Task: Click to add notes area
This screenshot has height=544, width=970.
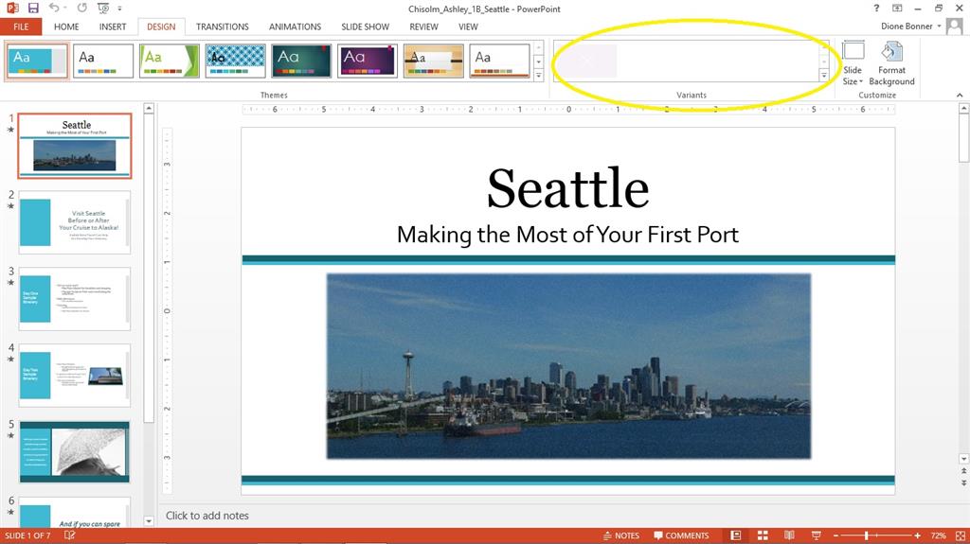Action: [207, 516]
